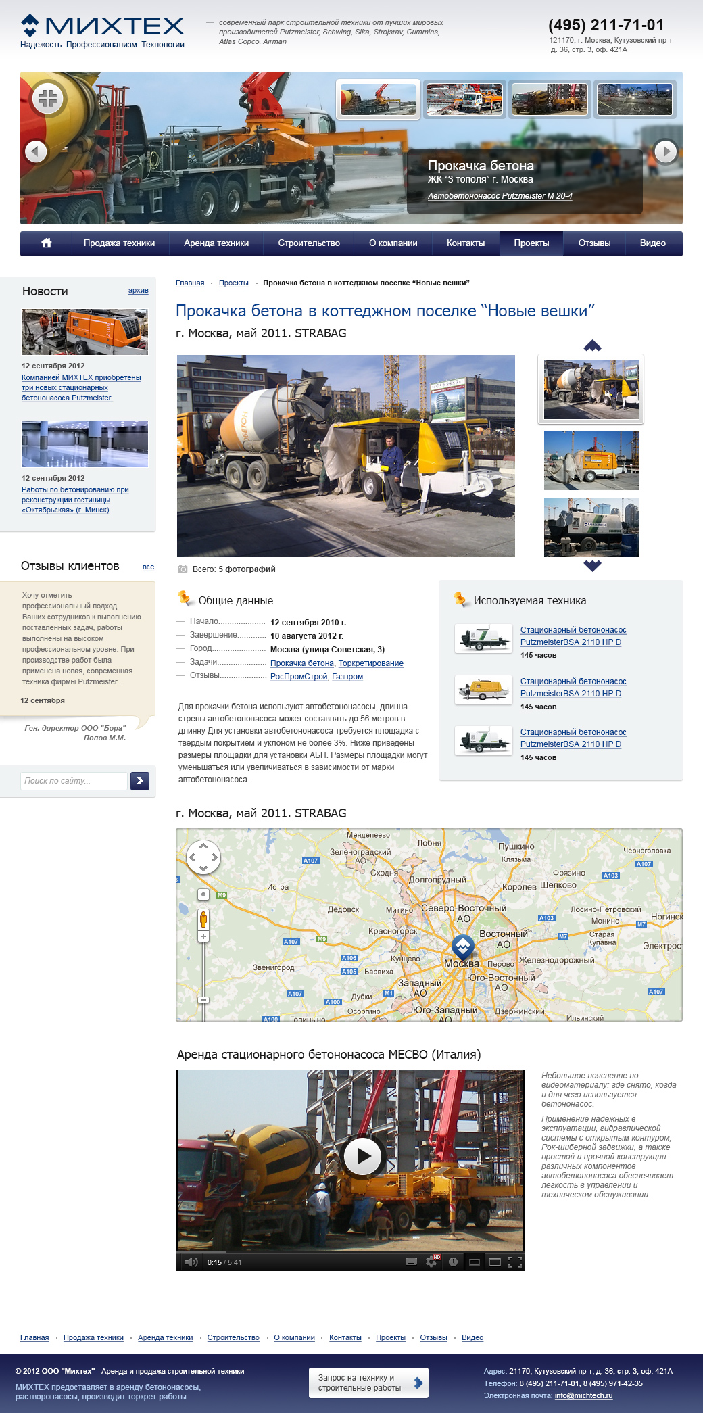Click Газпром review link
This screenshot has height=1413, width=703.
(347, 677)
